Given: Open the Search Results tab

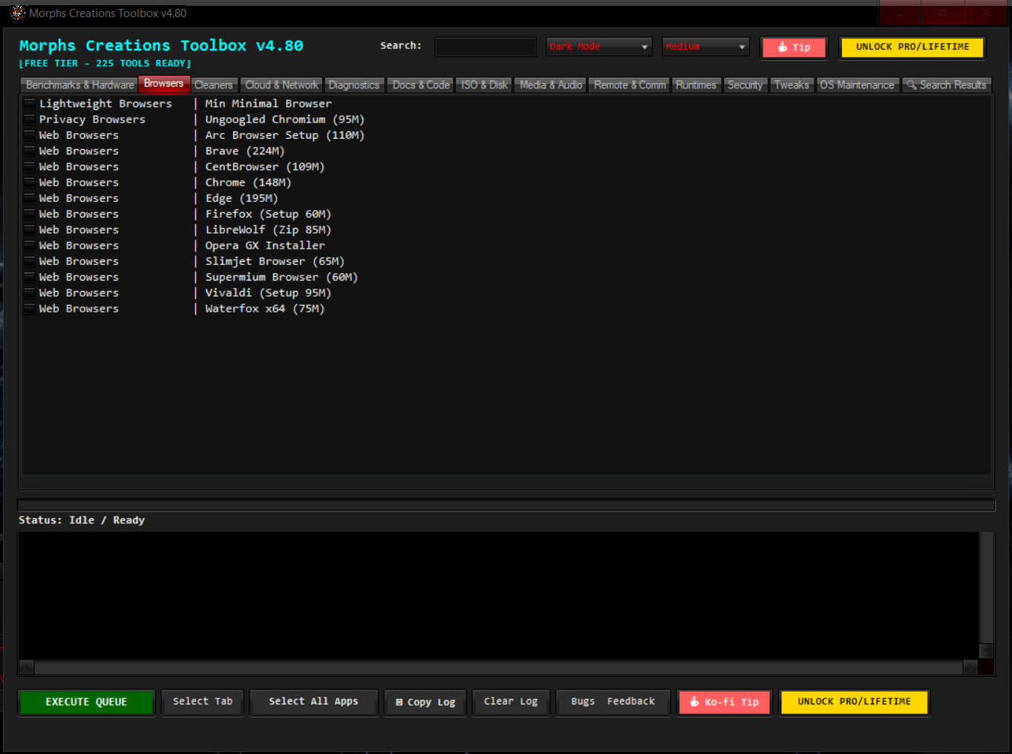Looking at the screenshot, I should [947, 85].
